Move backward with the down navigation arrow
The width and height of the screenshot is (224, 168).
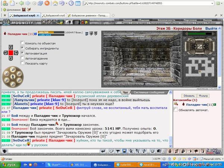[11, 58]
